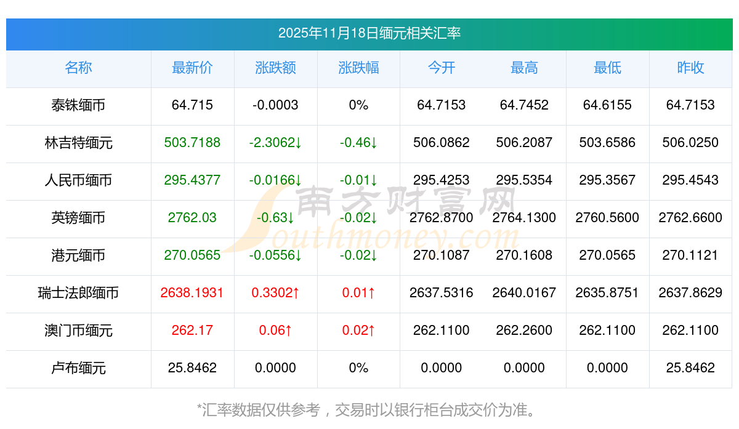Open the 澳门币缅元 row name
Viewport: 739px width, 429px height.
(x=78, y=331)
